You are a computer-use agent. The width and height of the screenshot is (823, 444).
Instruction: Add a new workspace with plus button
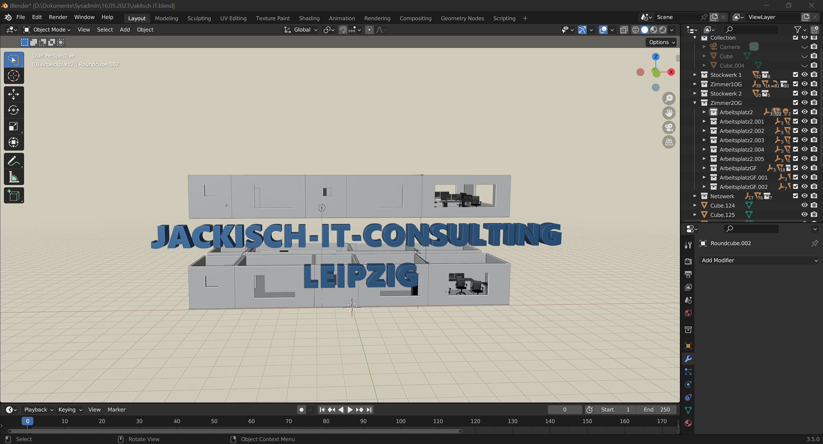tap(525, 18)
